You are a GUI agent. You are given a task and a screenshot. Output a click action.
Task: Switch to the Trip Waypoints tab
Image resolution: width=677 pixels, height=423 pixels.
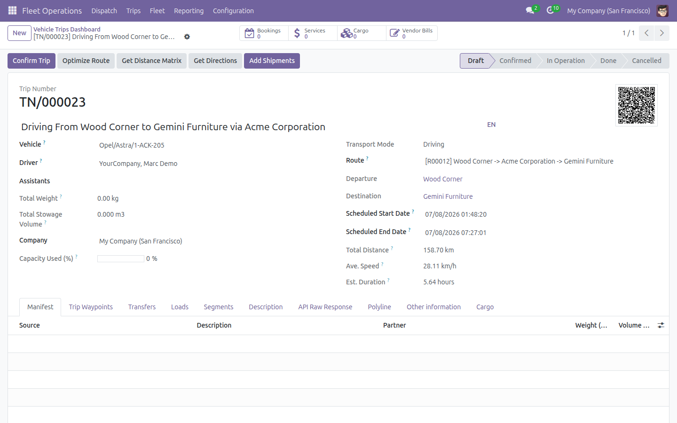point(91,307)
